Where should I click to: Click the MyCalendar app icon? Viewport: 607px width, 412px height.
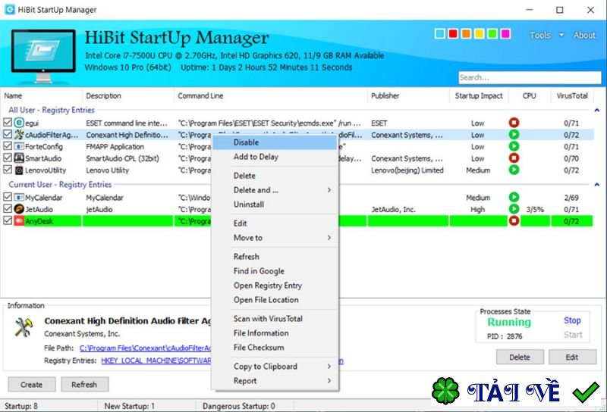point(19,198)
